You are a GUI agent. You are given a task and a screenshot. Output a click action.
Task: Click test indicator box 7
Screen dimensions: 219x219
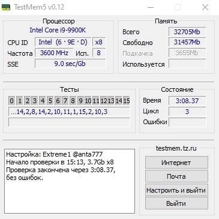point(65,101)
